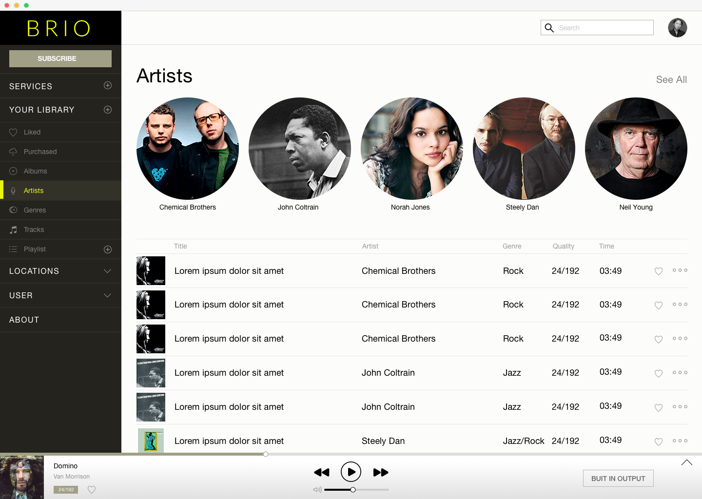The height and width of the screenshot is (499, 702).
Task: Open more options for first John Coltrain track
Action: coord(680,372)
